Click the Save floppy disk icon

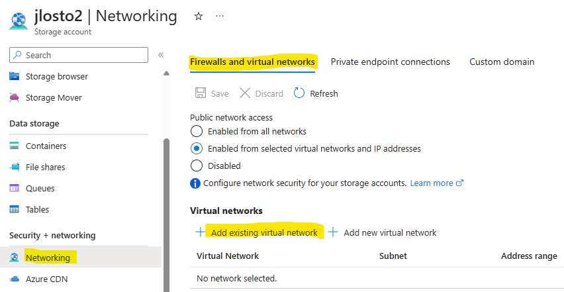coord(201,93)
